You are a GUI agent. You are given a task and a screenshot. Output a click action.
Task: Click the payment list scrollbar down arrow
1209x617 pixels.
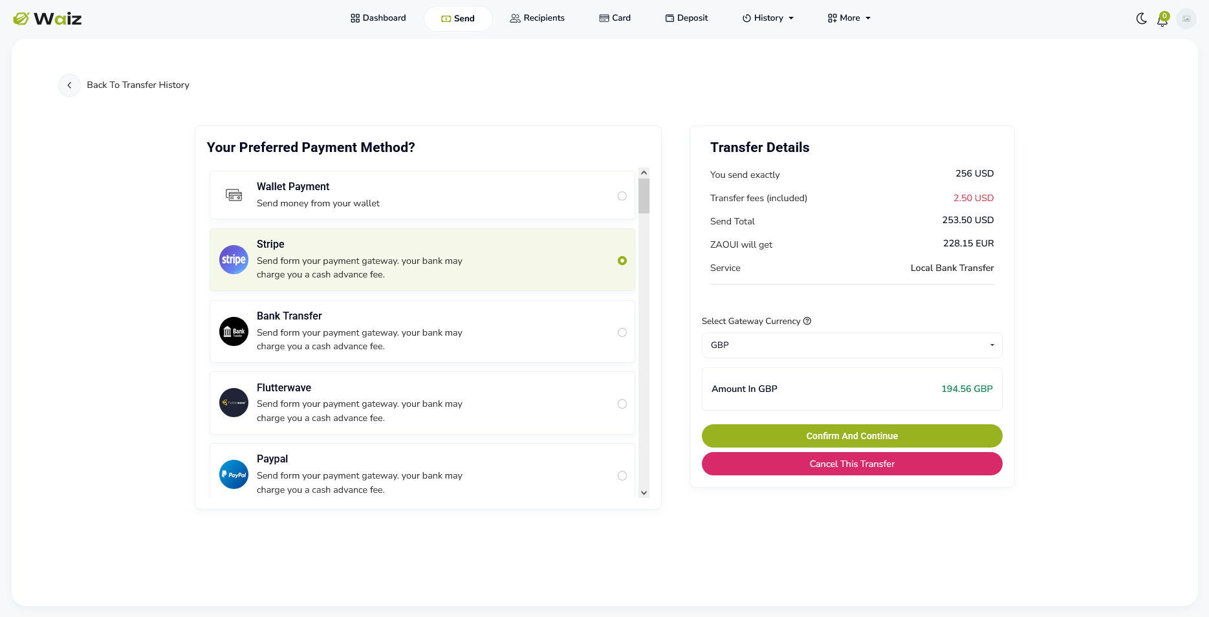[644, 493]
